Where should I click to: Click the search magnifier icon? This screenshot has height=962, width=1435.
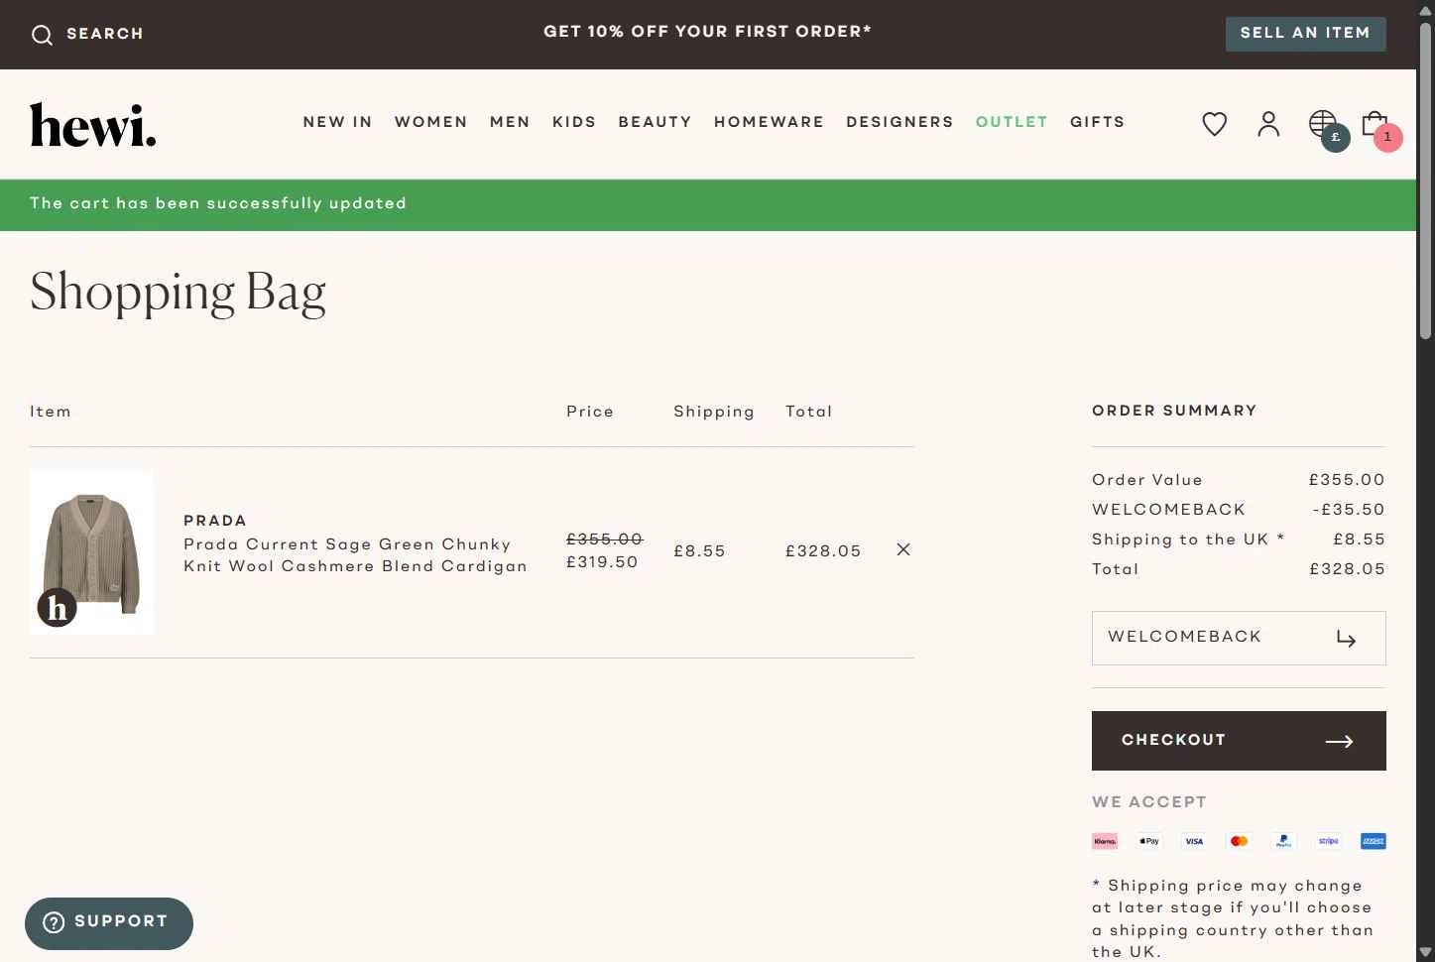pyautogui.click(x=42, y=35)
